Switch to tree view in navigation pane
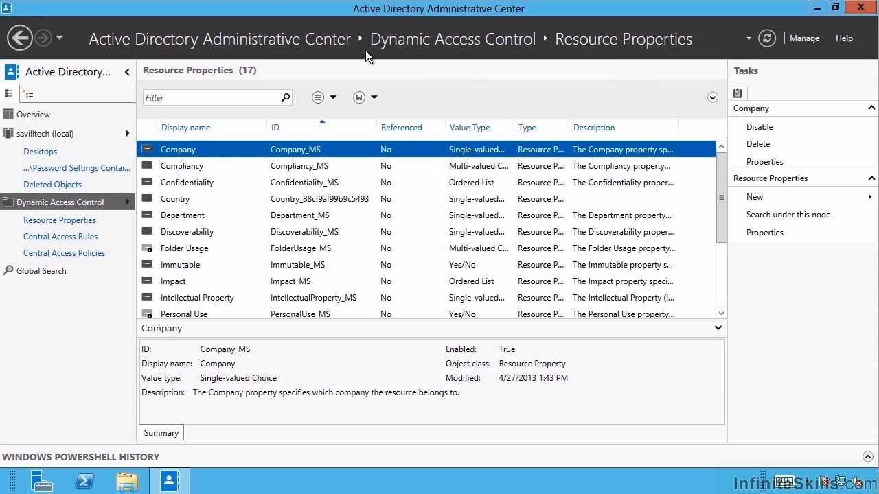 [28, 94]
